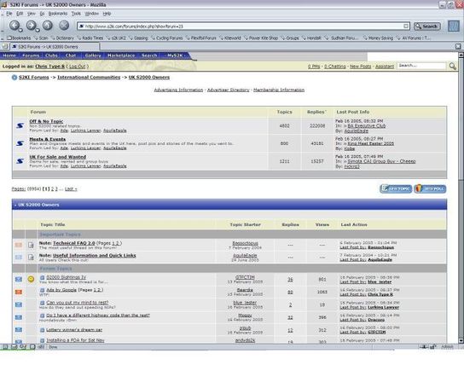Click the Reload page toolbar icon
Screen dimensions: 464x371
[48, 26]
